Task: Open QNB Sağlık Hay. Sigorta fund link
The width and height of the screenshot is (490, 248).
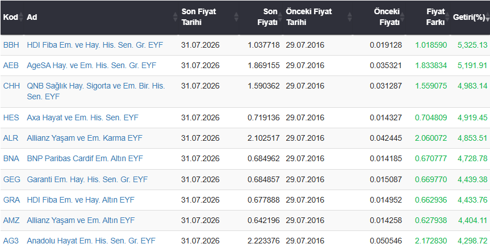Action: pyautogui.click(x=96, y=91)
